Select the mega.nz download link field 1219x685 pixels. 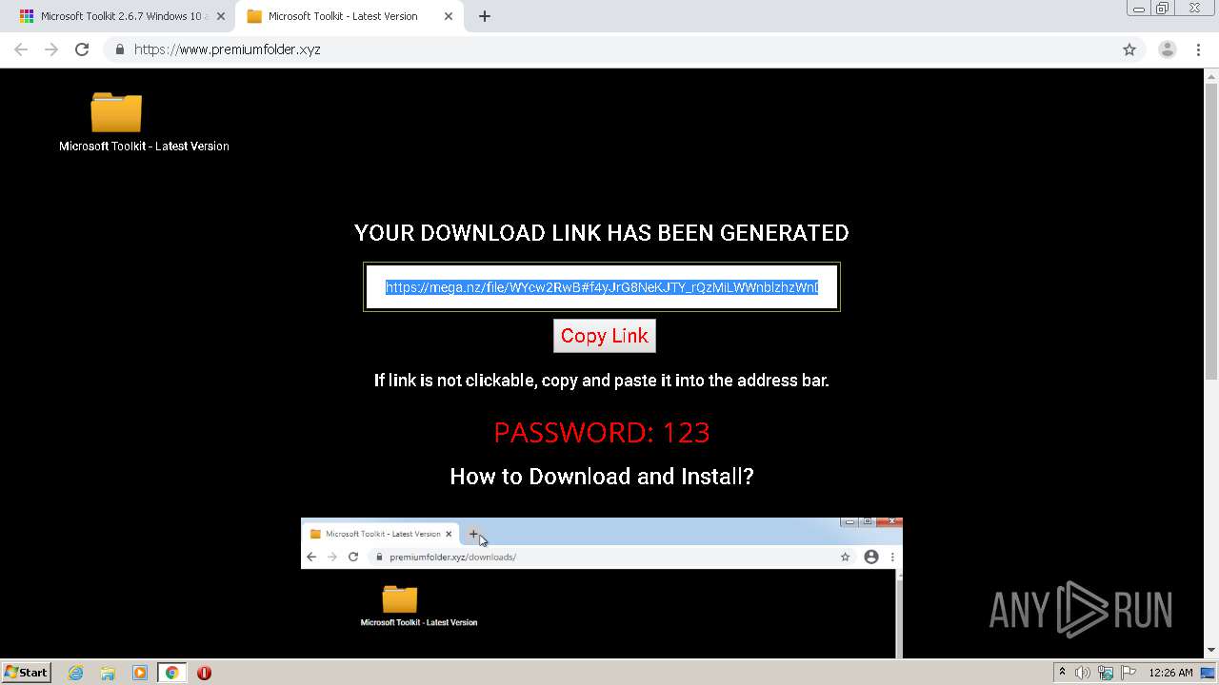click(x=602, y=287)
